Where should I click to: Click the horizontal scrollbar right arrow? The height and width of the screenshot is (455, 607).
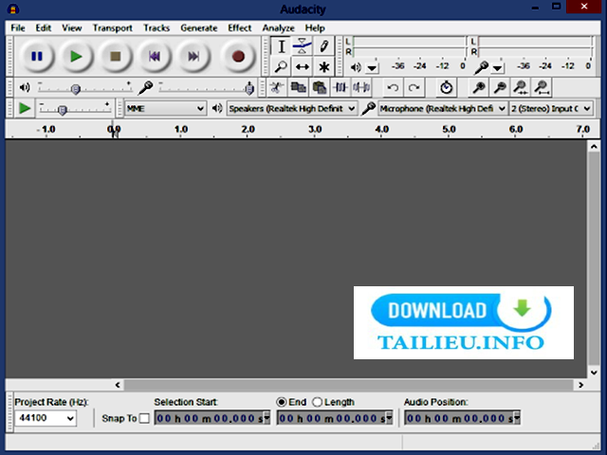[580, 385]
